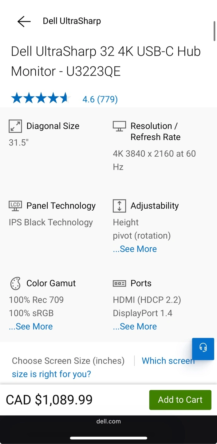The image size is (217, 444).
Task: Click the LCD Panel Technology icon
Action: pyautogui.click(x=15, y=206)
